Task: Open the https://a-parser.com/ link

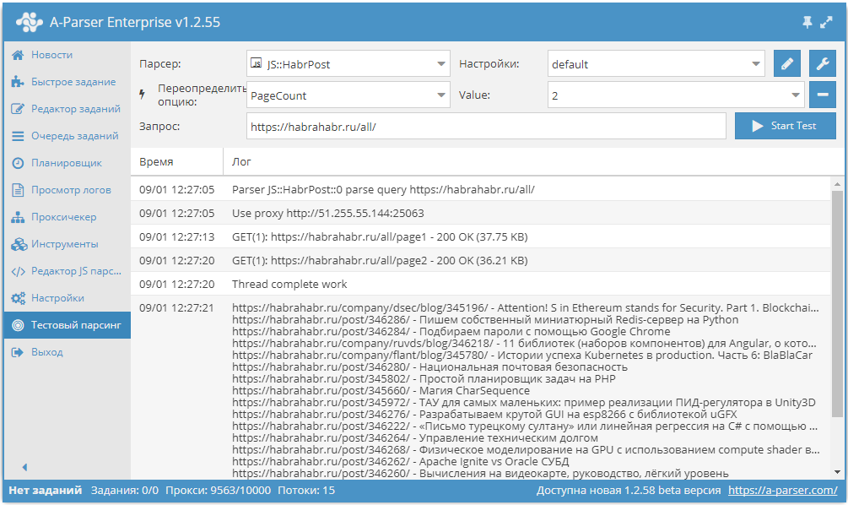Action: pos(782,491)
